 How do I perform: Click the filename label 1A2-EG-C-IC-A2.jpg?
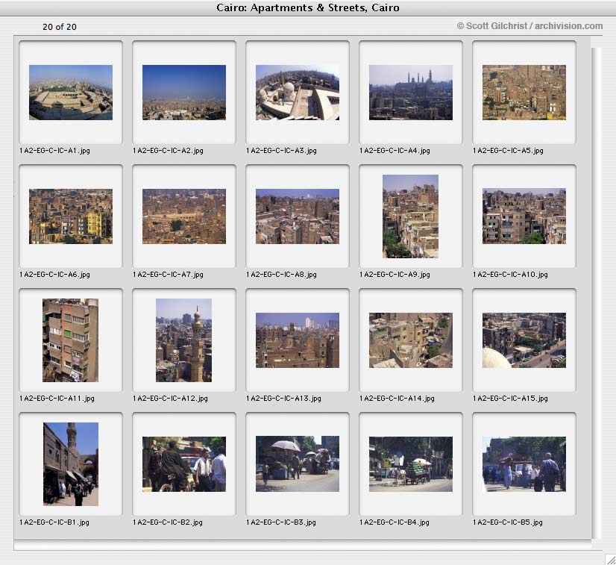pos(168,151)
